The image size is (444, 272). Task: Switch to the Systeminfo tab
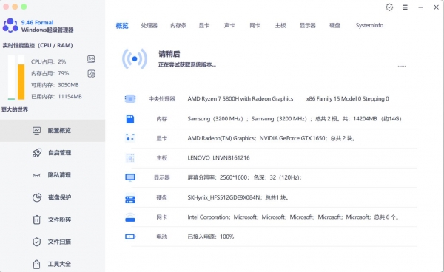click(x=369, y=25)
